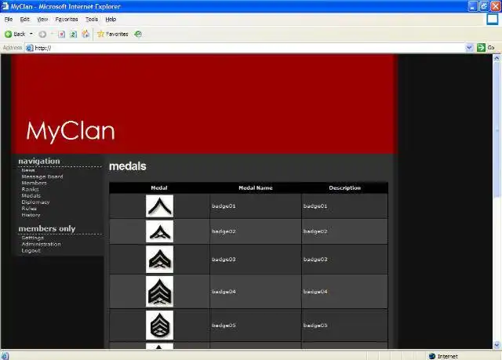Open the Members navigation link
This screenshot has height=360, width=502.
pos(34,183)
